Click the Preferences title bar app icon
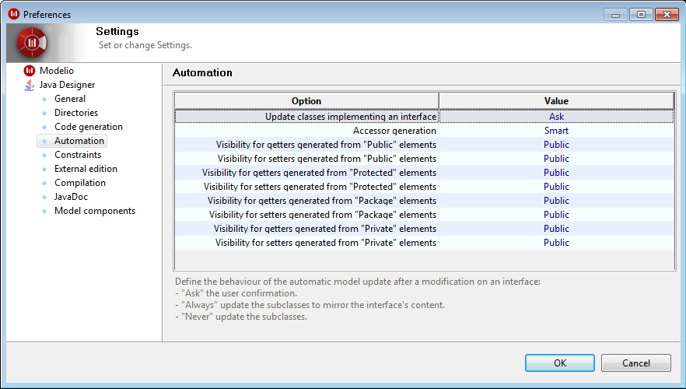This screenshot has height=389, width=686. click(14, 14)
